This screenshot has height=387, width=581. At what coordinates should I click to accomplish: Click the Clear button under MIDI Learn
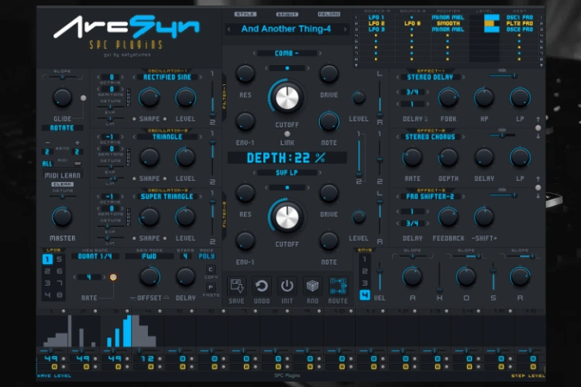pyautogui.click(x=62, y=184)
